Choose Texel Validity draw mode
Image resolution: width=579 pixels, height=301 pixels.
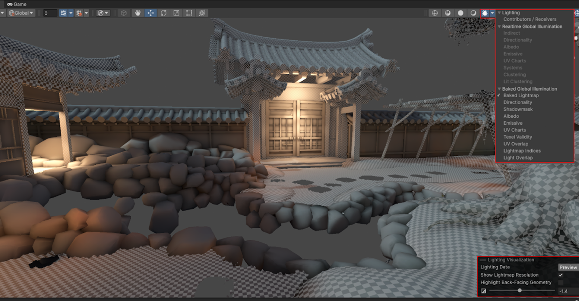[517, 137]
